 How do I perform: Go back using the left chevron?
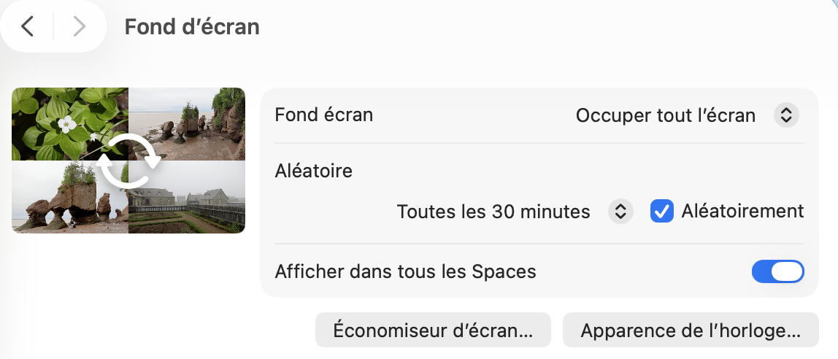point(28,27)
